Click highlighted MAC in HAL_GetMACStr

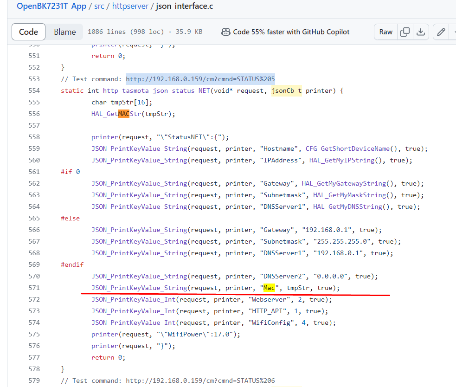coord(123,114)
